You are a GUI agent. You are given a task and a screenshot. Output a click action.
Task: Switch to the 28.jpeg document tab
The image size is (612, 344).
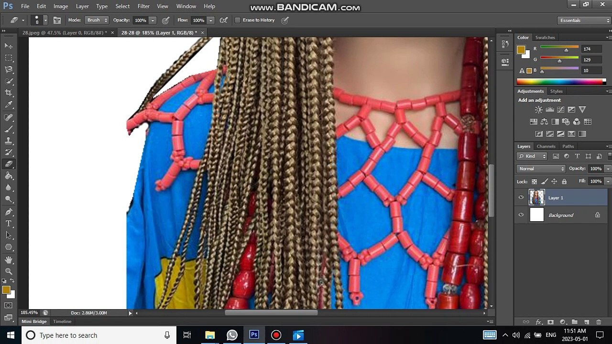(65, 32)
